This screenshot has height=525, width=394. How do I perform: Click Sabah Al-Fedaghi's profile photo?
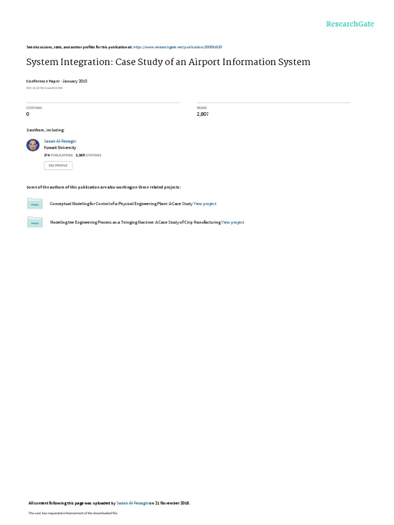(x=33, y=145)
